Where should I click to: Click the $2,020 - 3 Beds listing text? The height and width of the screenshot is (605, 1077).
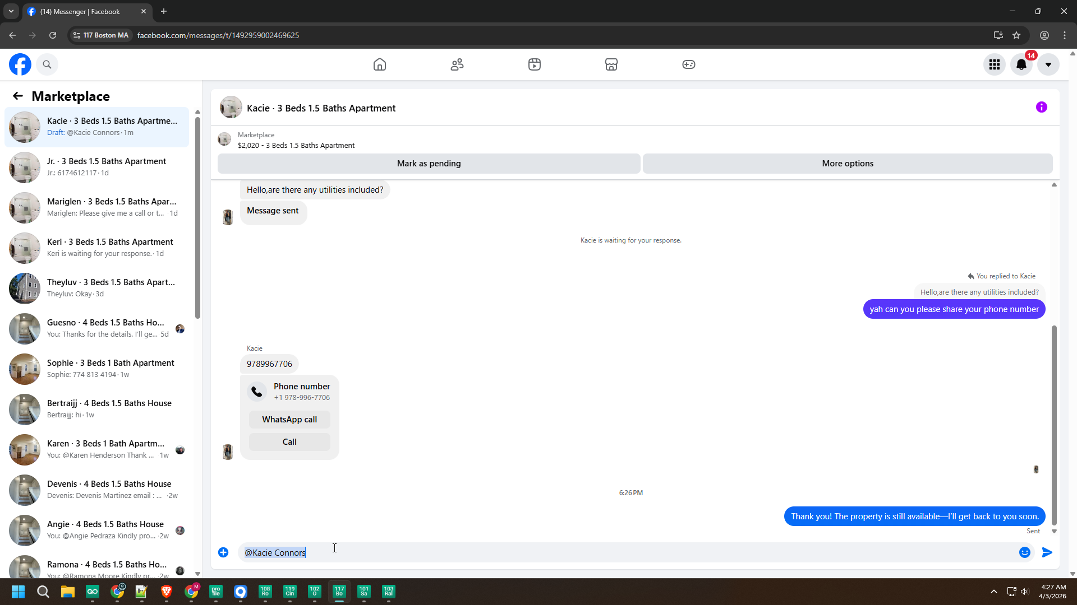296,145
